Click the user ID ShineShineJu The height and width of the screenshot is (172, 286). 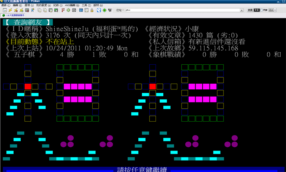click(67, 29)
